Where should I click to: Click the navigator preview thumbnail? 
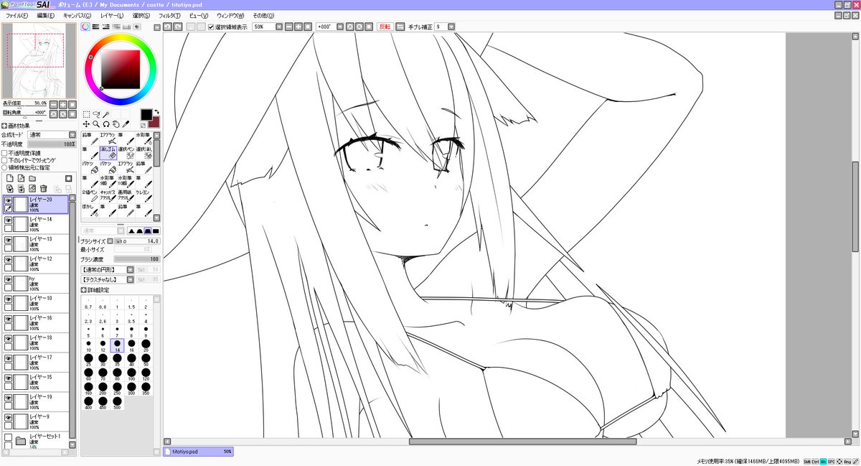tap(39, 60)
